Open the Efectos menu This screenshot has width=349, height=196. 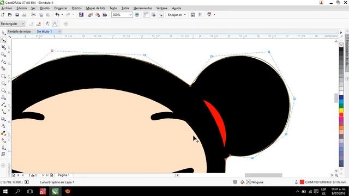(76, 8)
